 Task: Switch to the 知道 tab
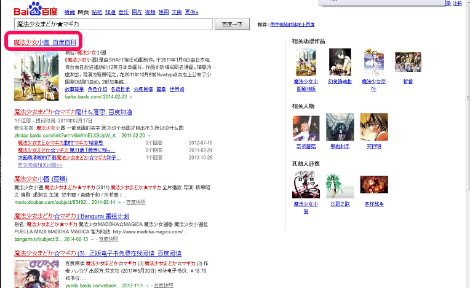tap(110, 12)
